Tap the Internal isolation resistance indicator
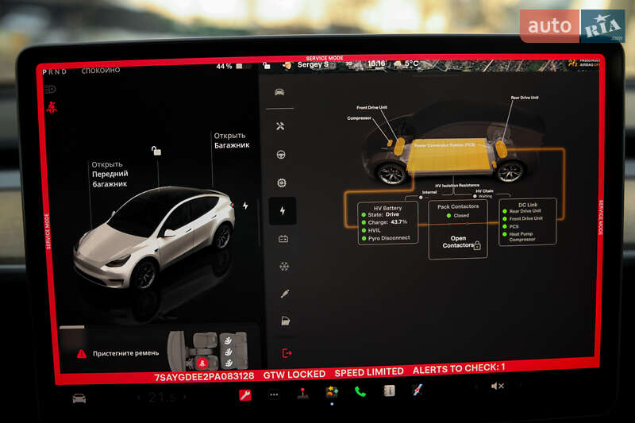This screenshot has height=423, width=635. pyautogui.click(x=427, y=194)
